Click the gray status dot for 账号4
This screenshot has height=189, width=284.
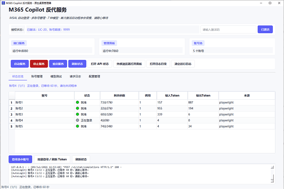[77, 120]
